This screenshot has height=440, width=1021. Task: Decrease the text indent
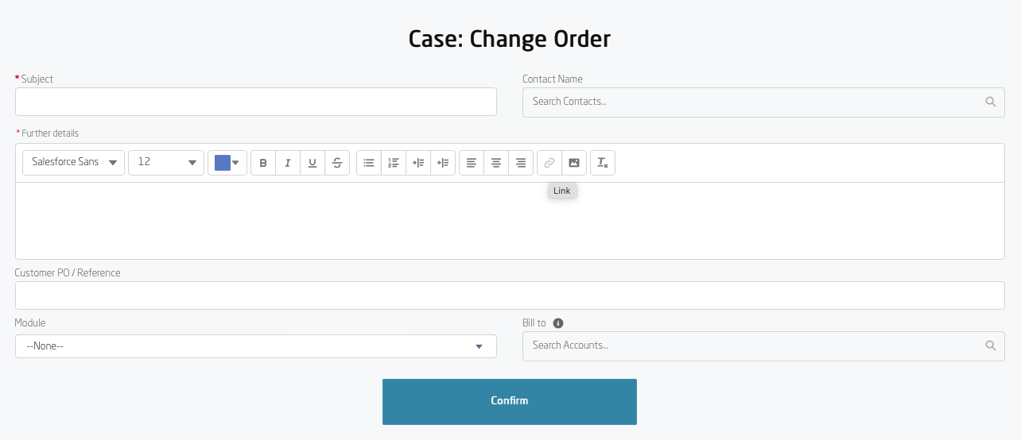(x=443, y=163)
